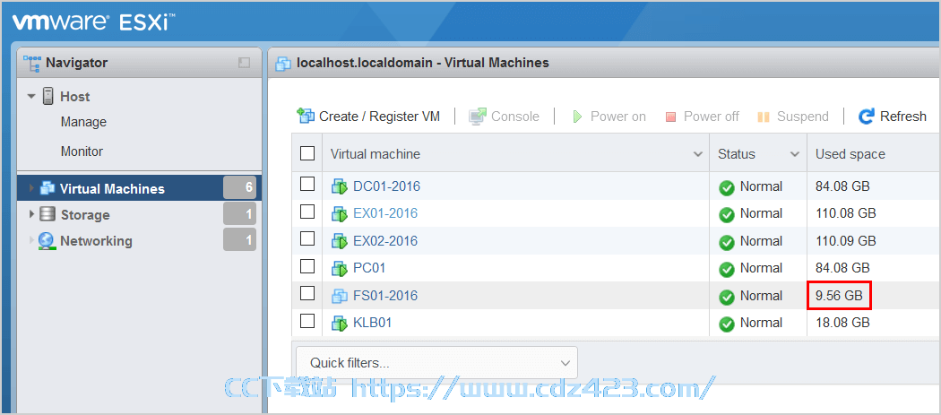This screenshot has height=415, width=941.
Task: Open the FS01-2016 virtual machine link
Action: pos(385,296)
